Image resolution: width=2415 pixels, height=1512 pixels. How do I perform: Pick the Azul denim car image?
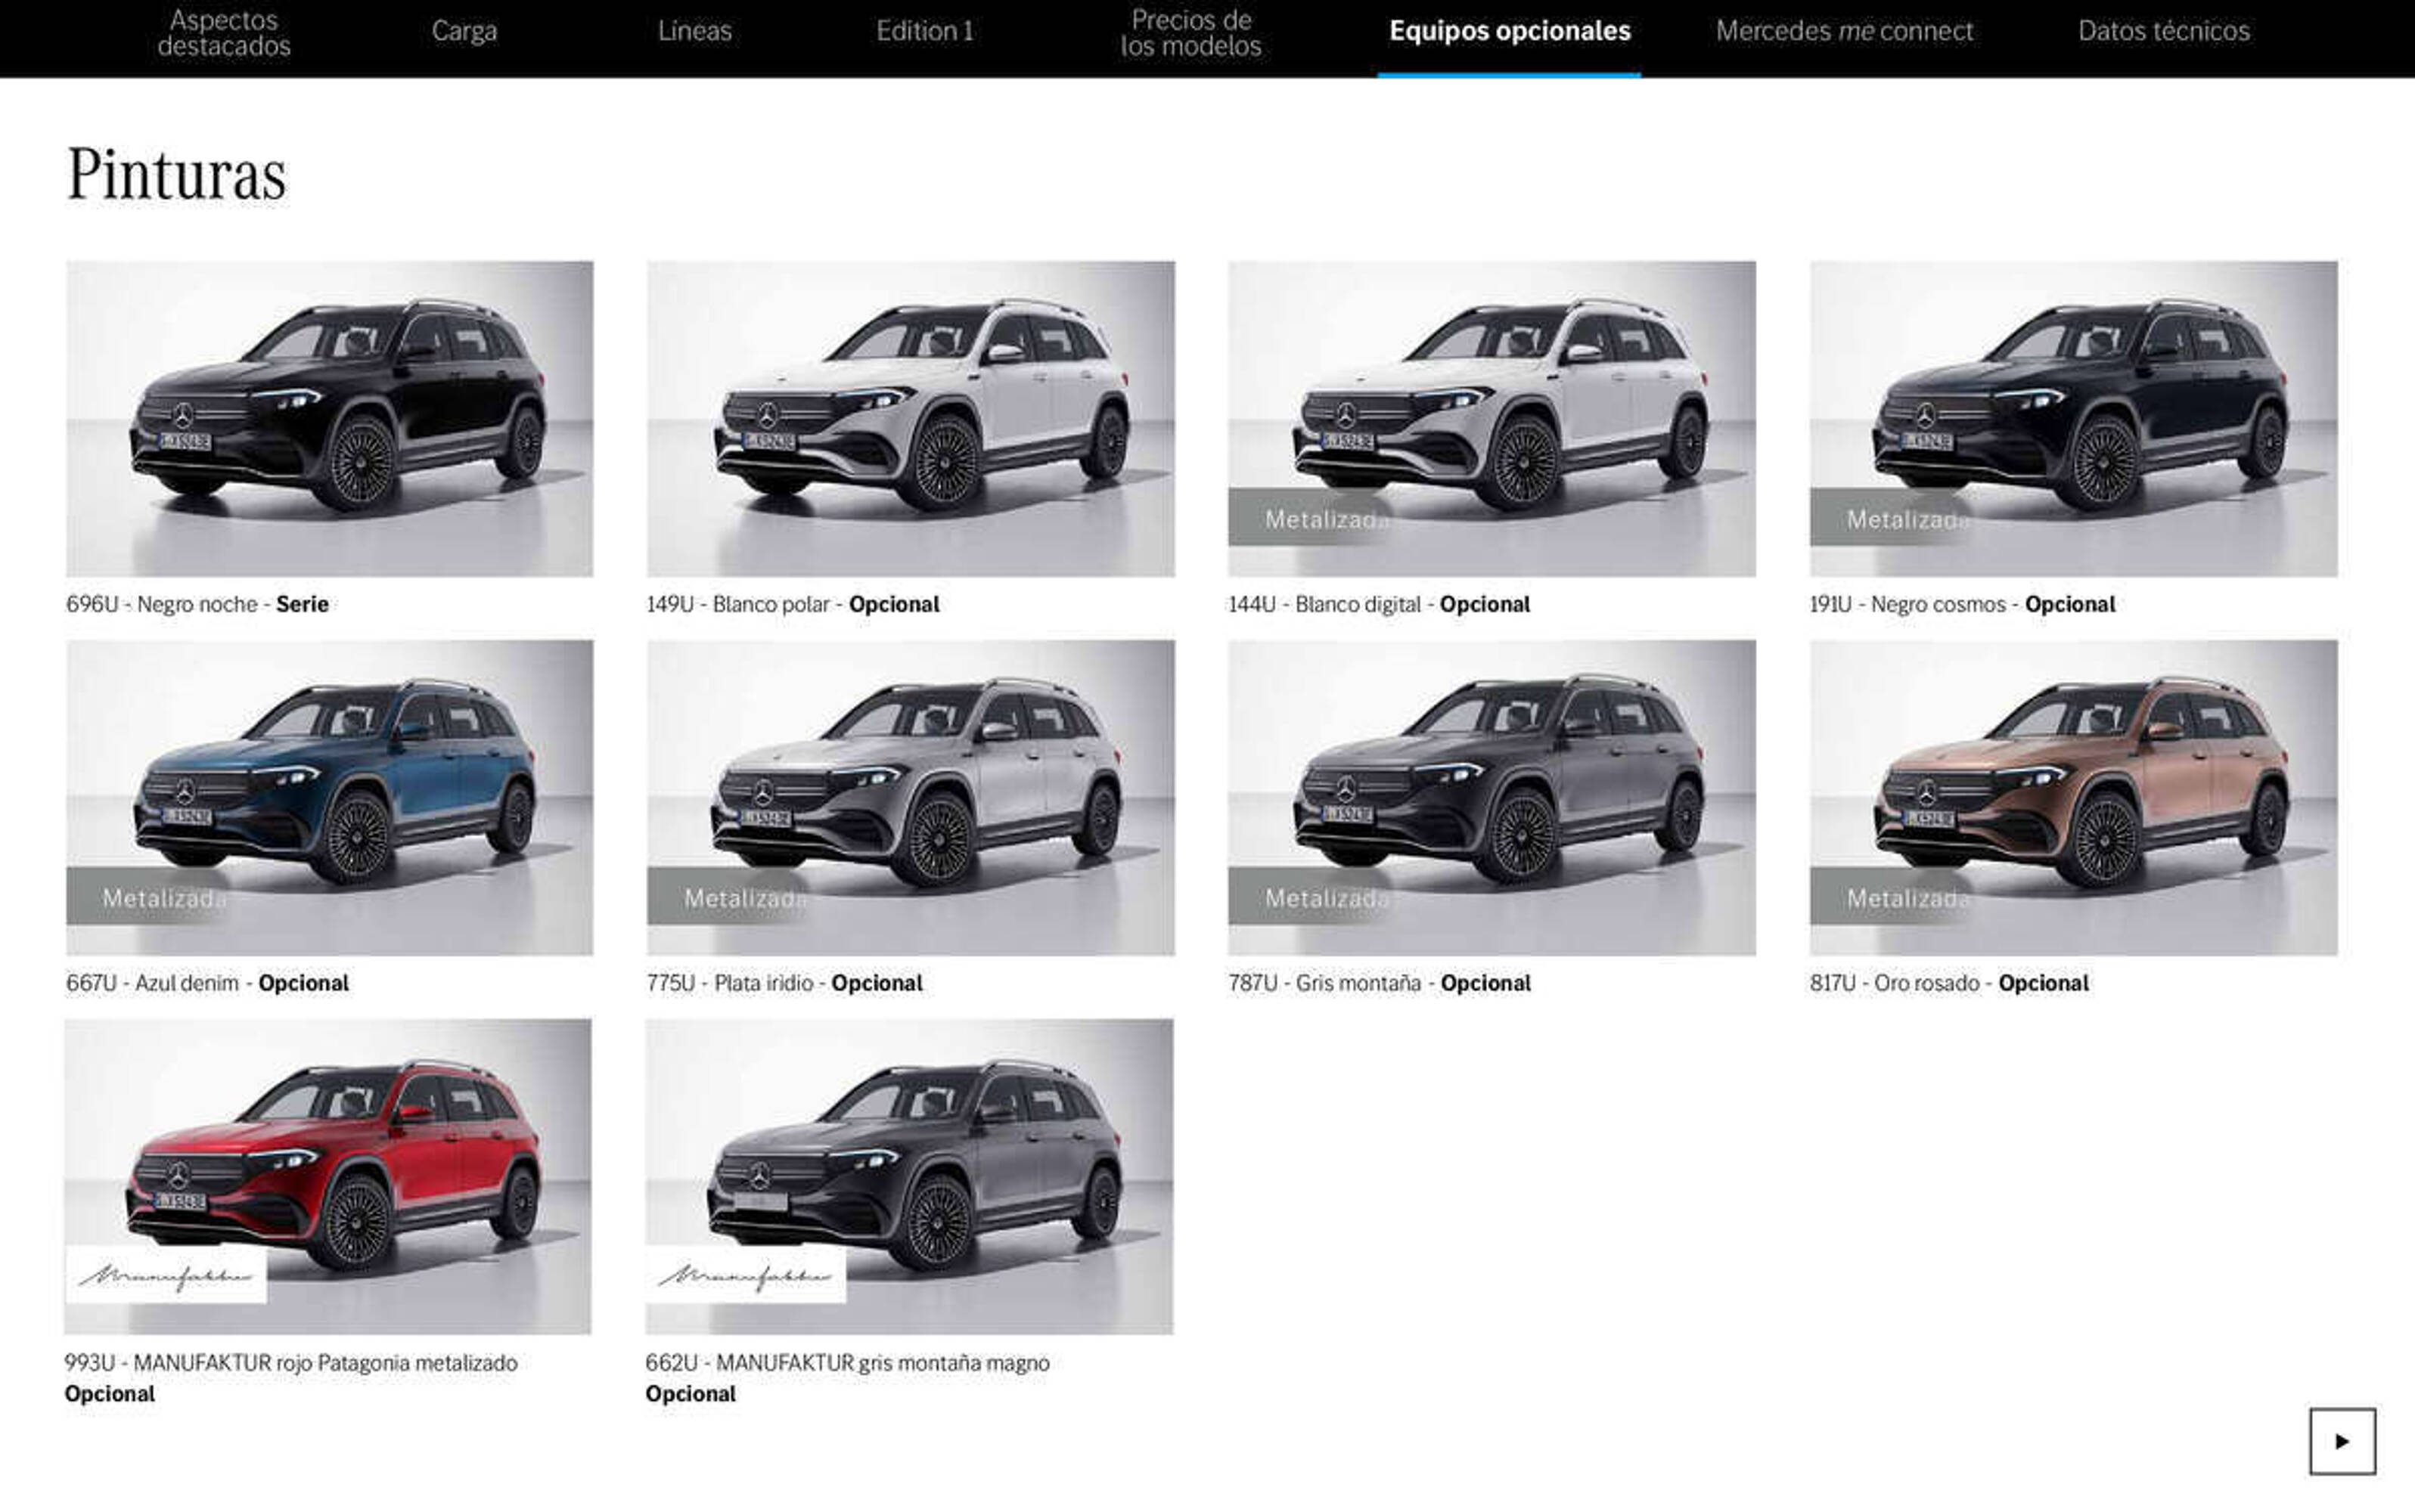tap(329, 798)
